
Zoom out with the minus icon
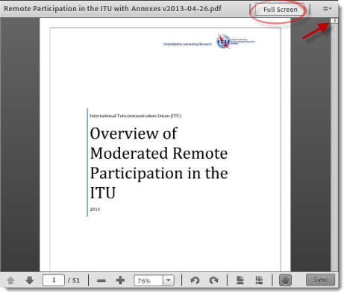tap(101, 280)
